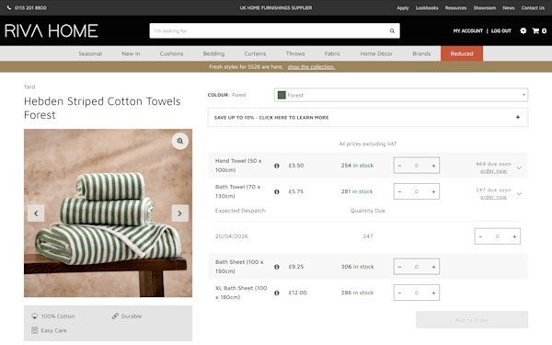Expand Save up to 10% panel

click(x=367, y=117)
